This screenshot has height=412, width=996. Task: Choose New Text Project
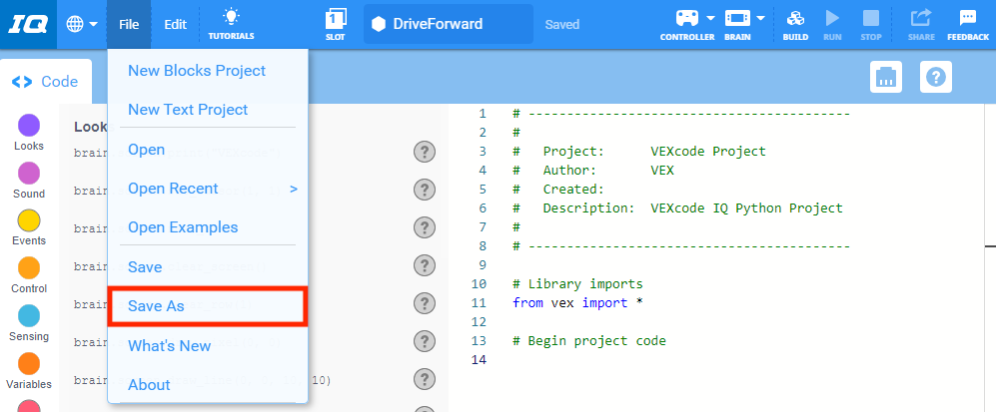188,110
